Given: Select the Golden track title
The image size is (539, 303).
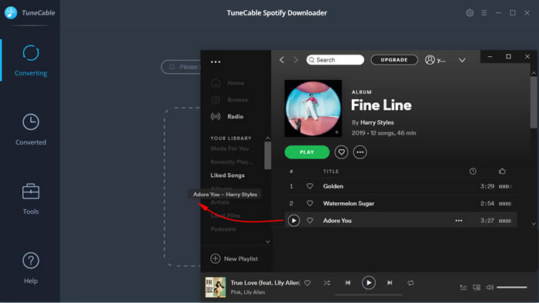Looking at the screenshot, I should coord(333,186).
